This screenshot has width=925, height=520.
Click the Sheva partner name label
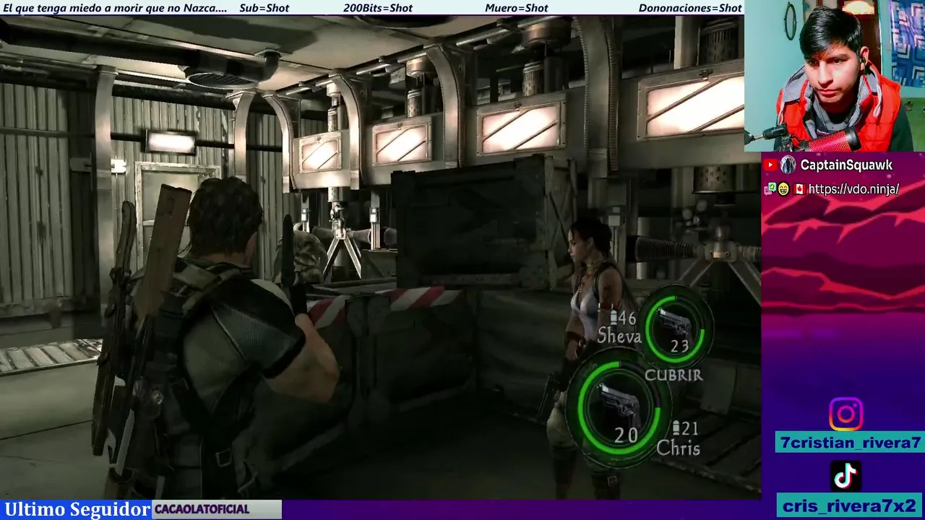619,336
